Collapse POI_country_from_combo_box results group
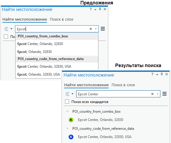The width and height of the screenshot is (171, 143). pyautogui.click(x=68, y=112)
